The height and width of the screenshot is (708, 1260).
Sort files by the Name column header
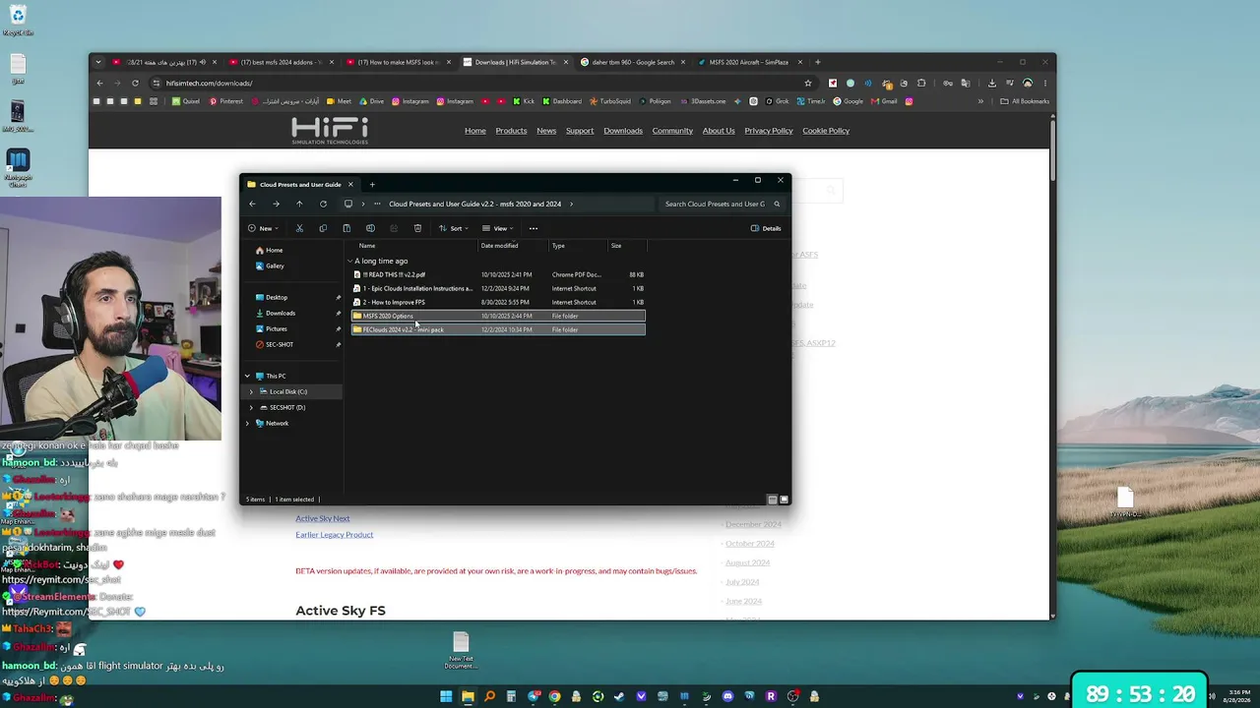coord(367,246)
